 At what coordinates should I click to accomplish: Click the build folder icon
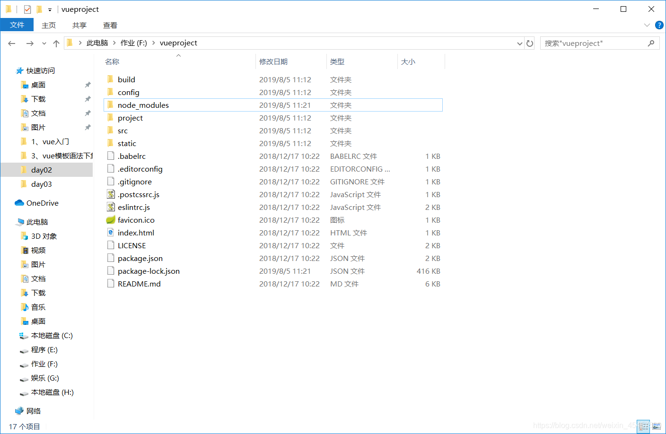coord(110,79)
